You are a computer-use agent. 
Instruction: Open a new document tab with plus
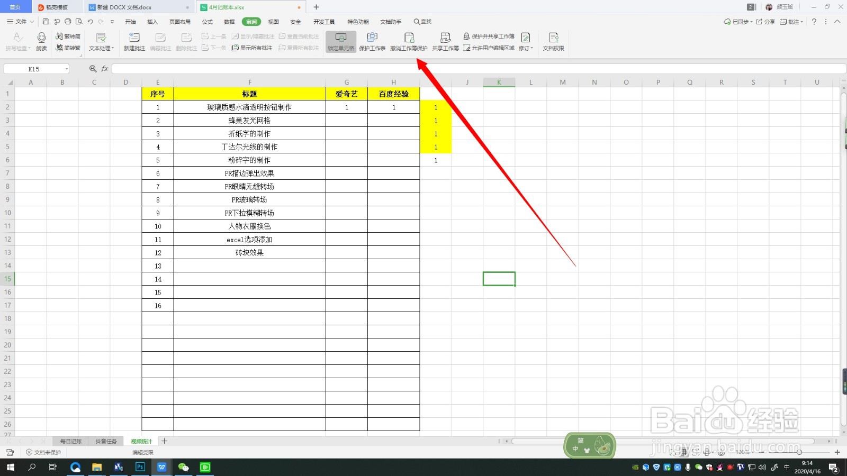pyautogui.click(x=316, y=7)
